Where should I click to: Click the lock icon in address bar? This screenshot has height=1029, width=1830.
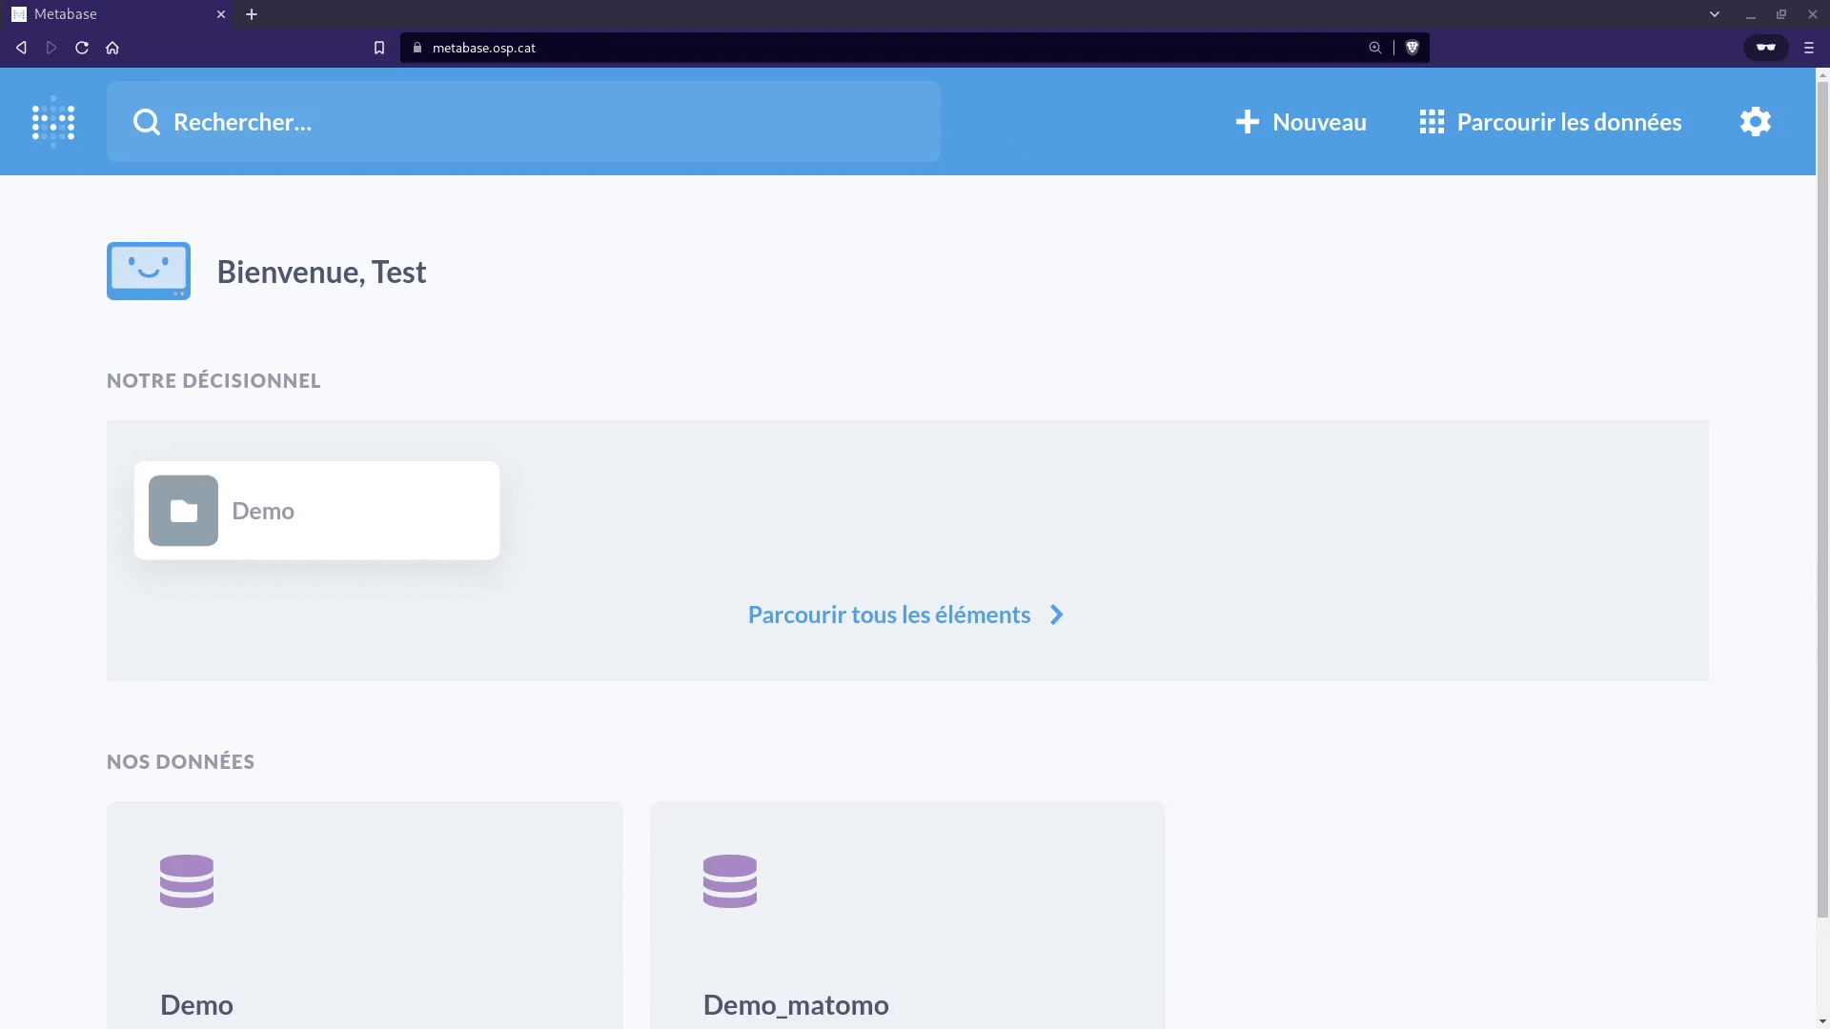[417, 48]
